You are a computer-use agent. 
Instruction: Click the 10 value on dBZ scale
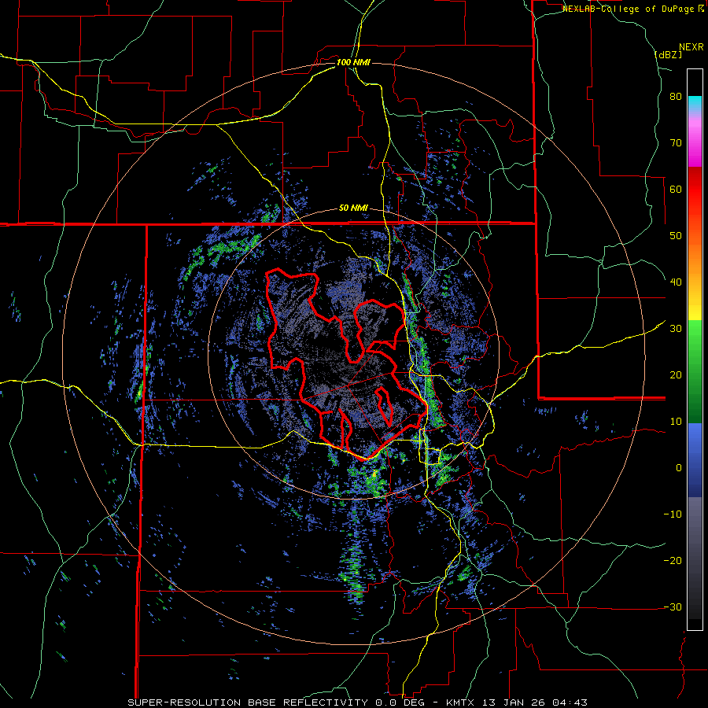tap(676, 422)
